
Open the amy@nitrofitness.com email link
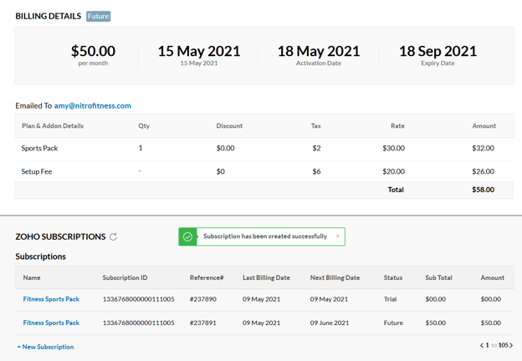click(93, 106)
